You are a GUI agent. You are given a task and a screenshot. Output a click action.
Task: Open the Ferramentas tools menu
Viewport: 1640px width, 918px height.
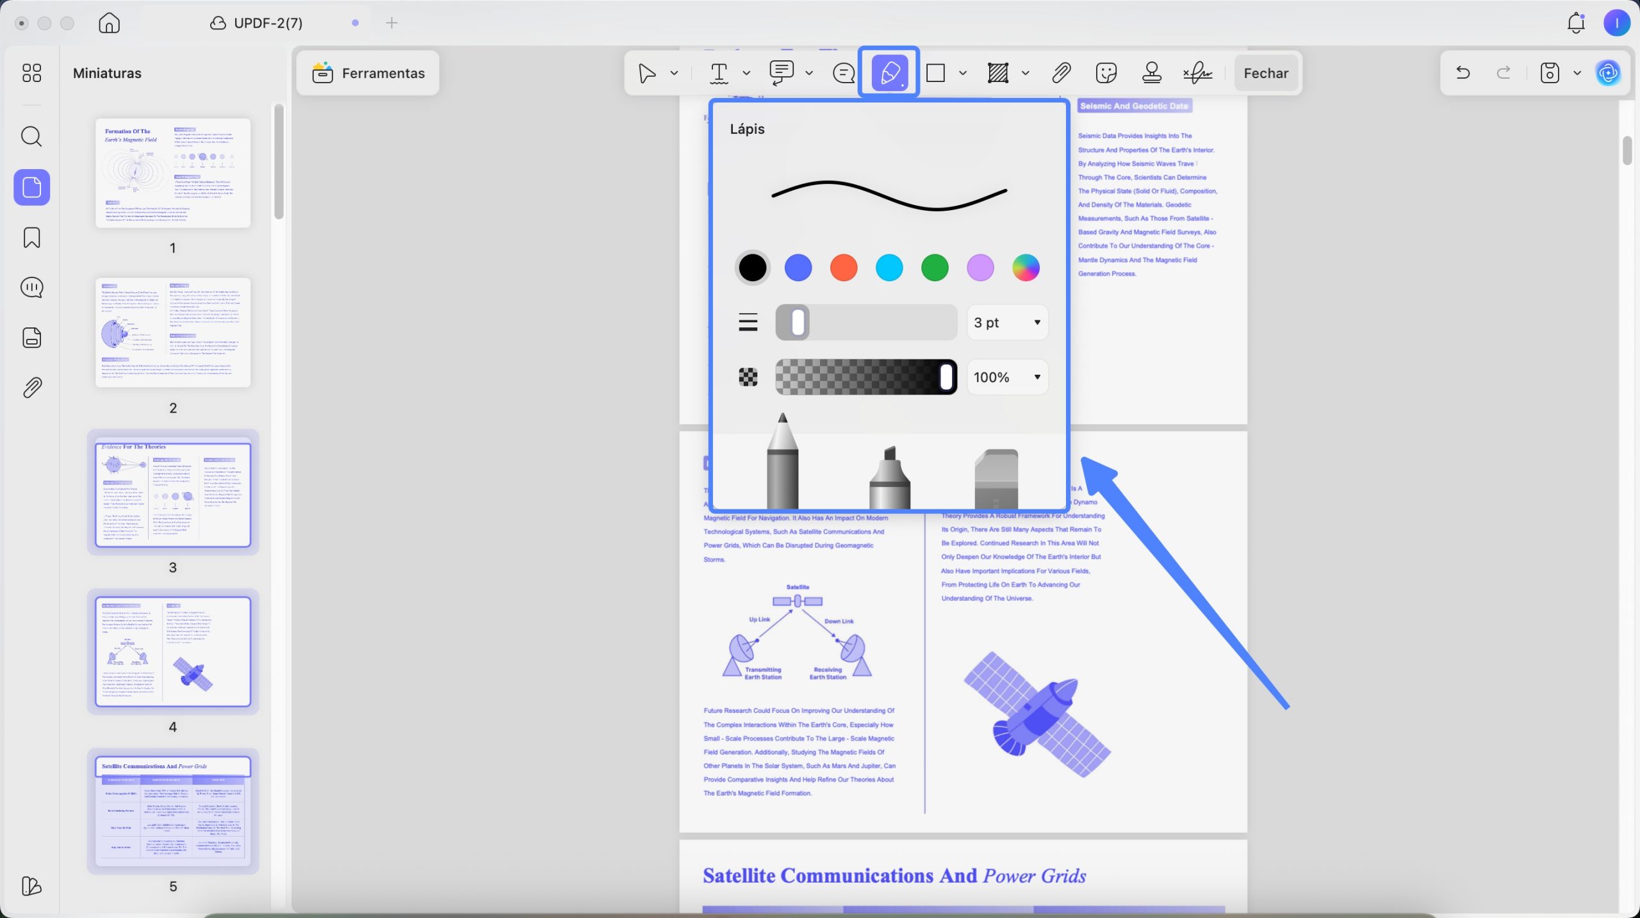tap(368, 73)
